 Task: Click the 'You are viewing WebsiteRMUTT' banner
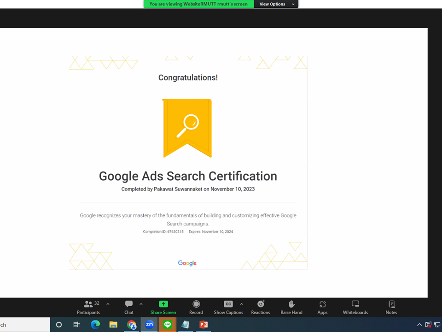pyautogui.click(x=198, y=4)
